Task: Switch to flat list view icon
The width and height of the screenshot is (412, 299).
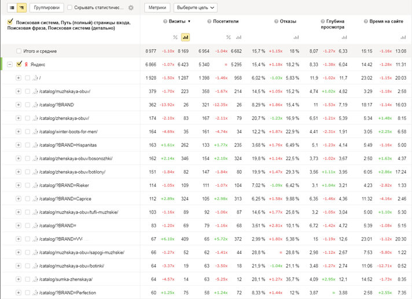Action: 12,8
